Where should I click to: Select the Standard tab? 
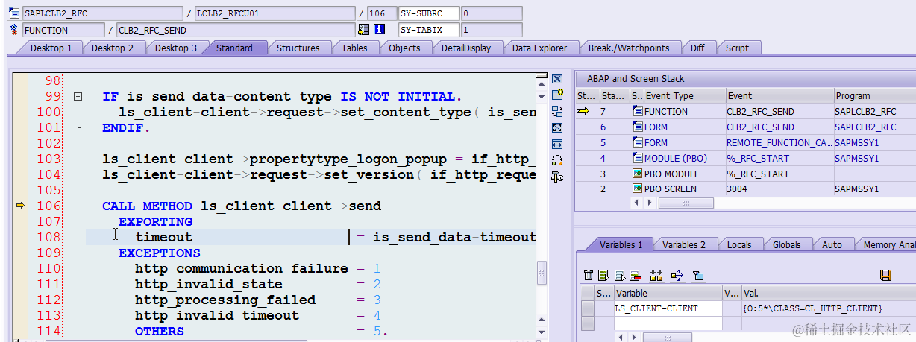[x=234, y=48]
